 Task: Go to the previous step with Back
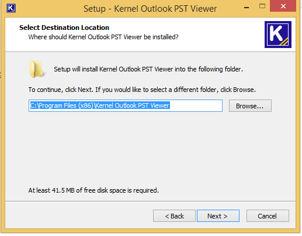(174, 216)
